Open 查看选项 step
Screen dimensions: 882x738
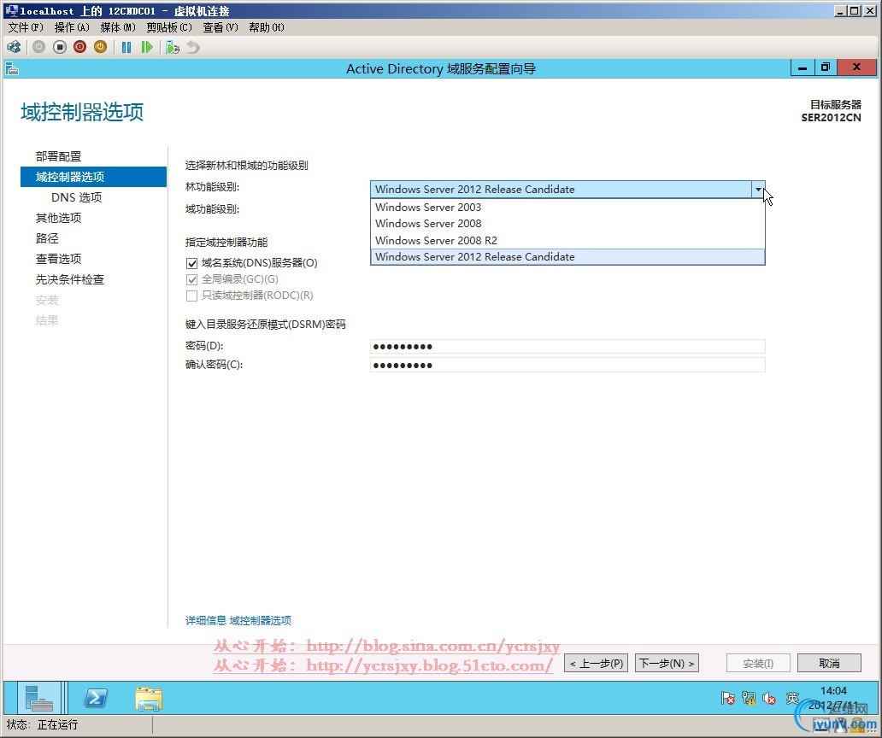(58, 259)
